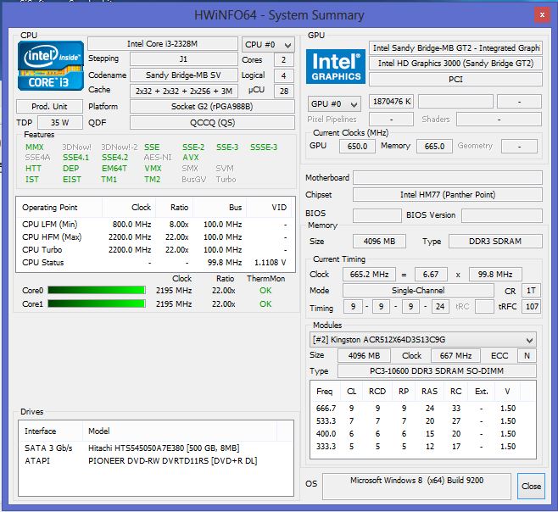Click the Interface column header in Drives
Screen dimensions: 558x512
tap(50, 431)
